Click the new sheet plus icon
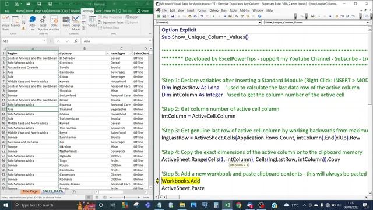The image size is (373, 210). 73,192
